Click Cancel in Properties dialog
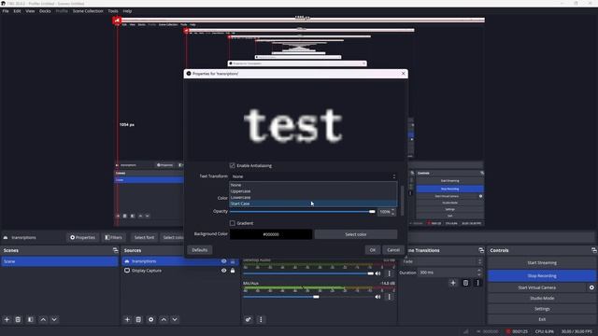The height and width of the screenshot is (336, 598). click(x=393, y=250)
